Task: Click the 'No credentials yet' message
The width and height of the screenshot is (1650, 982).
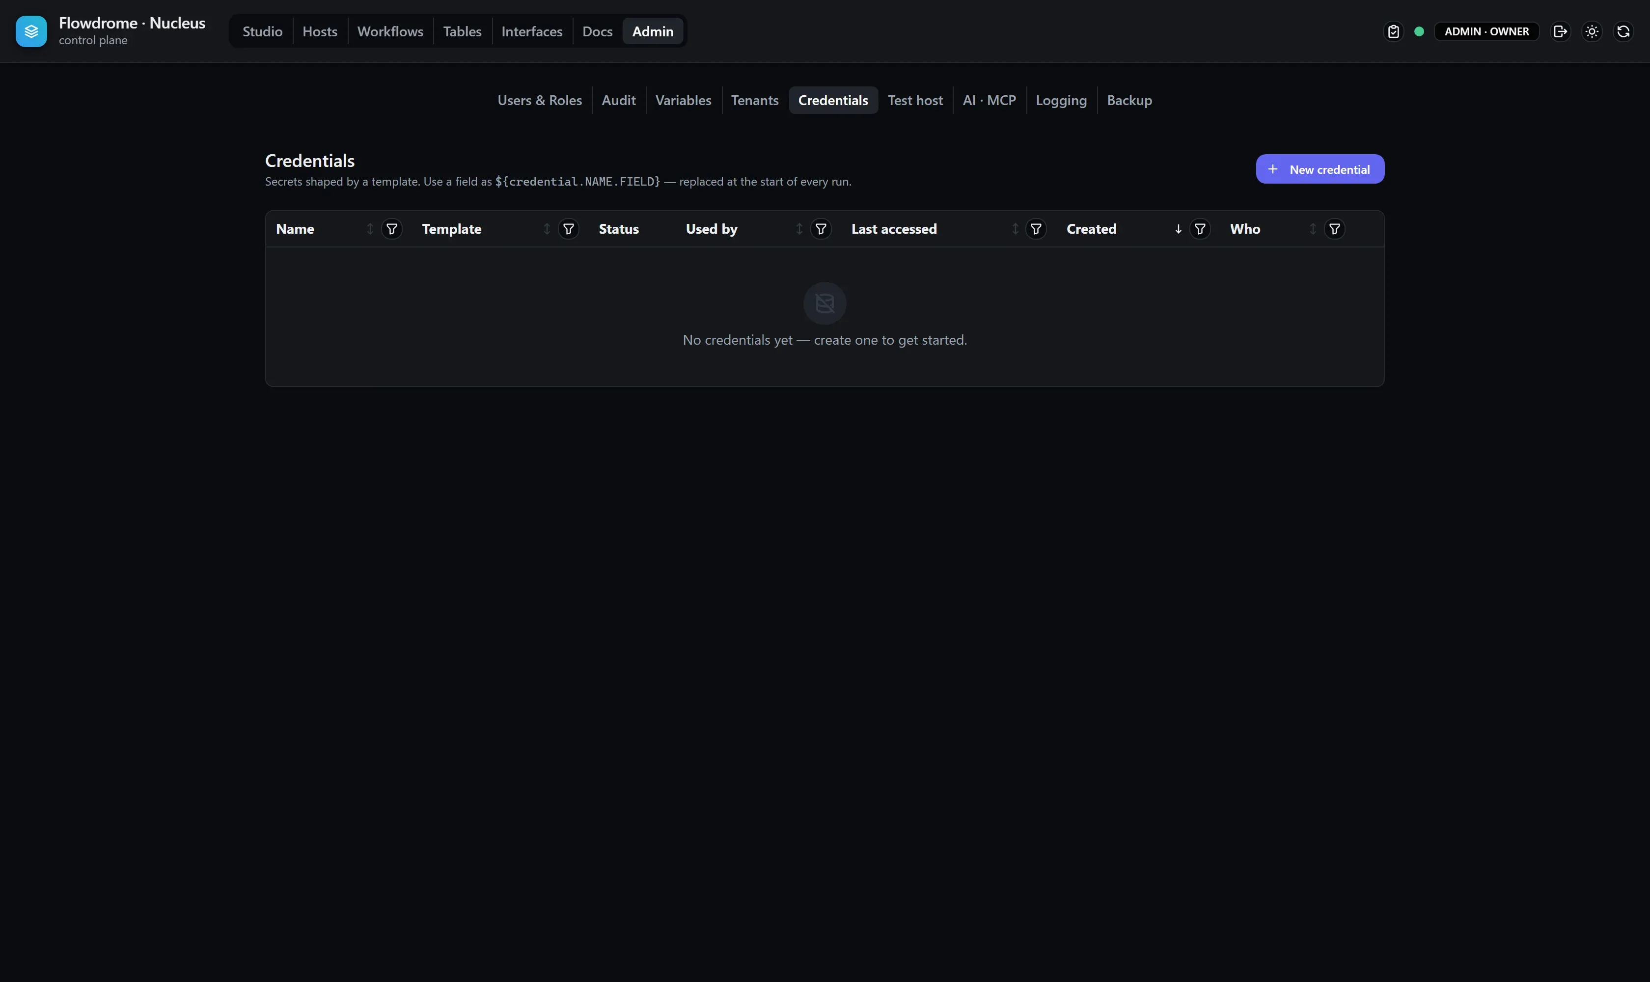Action: [825, 340]
